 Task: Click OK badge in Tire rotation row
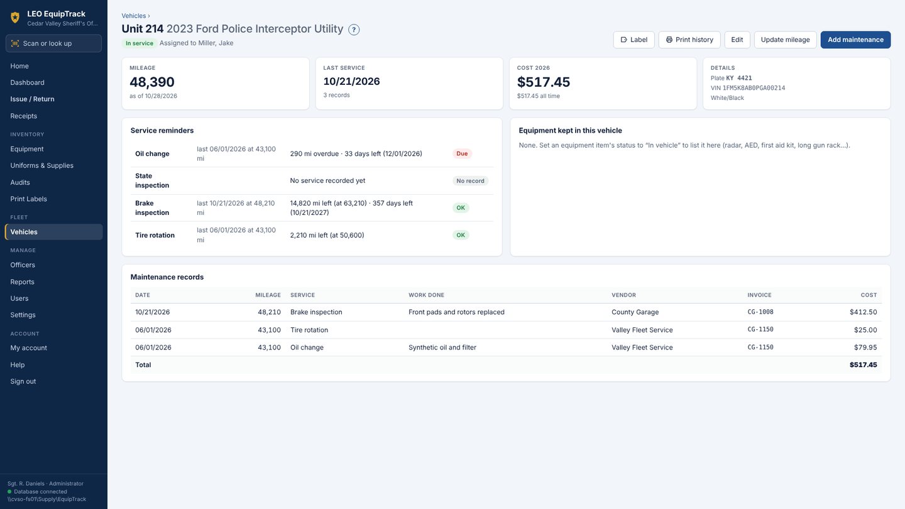click(x=461, y=235)
